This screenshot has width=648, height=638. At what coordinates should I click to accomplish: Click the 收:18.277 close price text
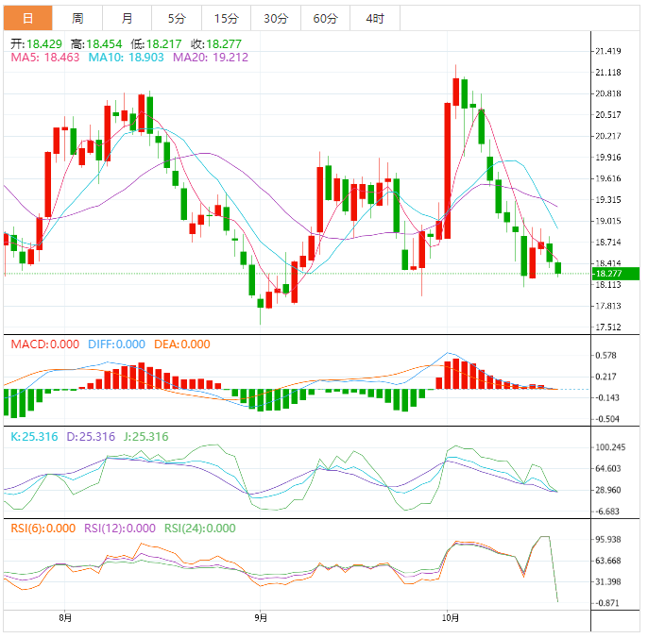point(216,43)
